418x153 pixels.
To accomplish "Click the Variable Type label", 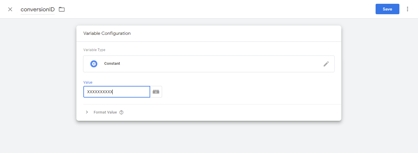I will pyautogui.click(x=94, y=50).
